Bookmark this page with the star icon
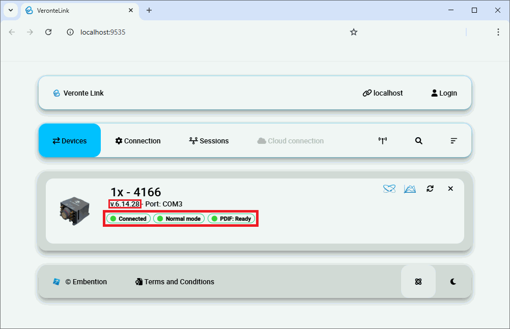510x329 pixels. (x=354, y=32)
